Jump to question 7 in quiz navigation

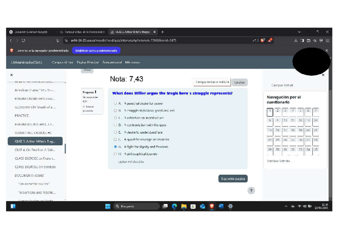click(316, 112)
